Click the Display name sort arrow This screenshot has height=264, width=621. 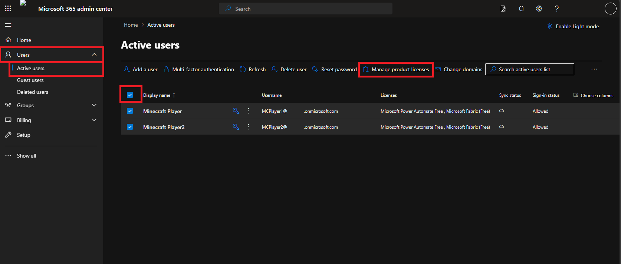coord(174,95)
